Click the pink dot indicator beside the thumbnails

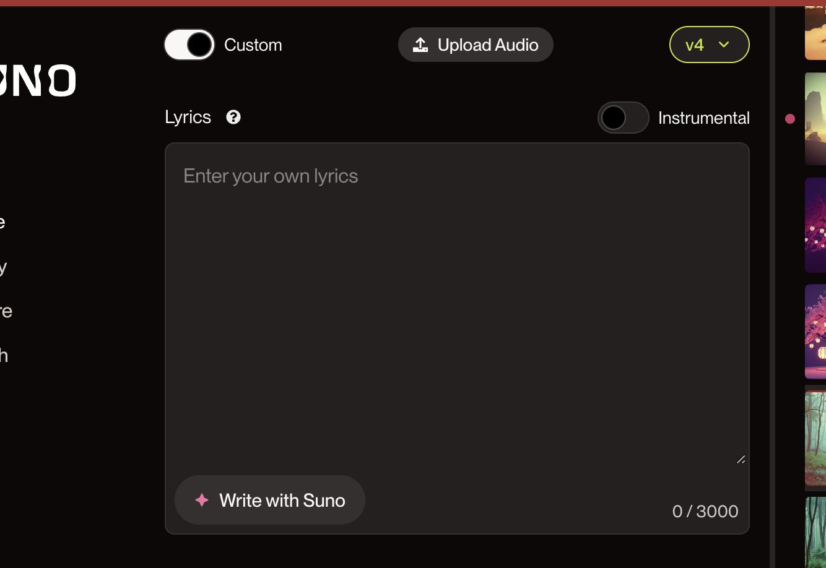(x=790, y=119)
